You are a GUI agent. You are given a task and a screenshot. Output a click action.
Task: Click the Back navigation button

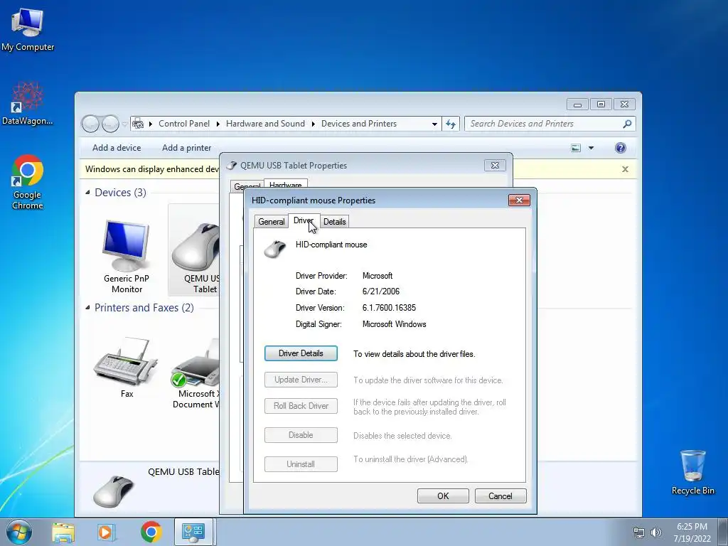click(90, 124)
